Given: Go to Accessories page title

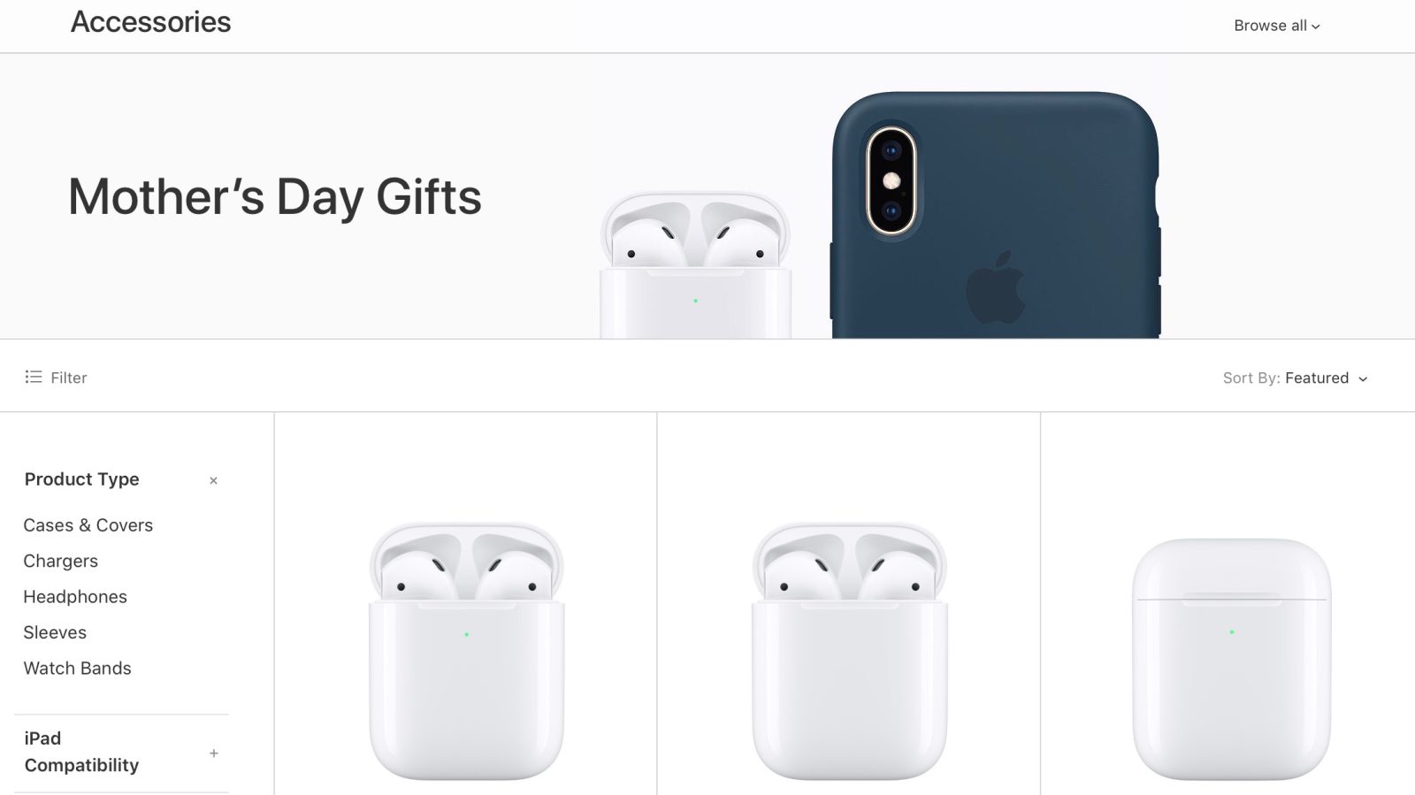Looking at the screenshot, I should [x=150, y=21].
